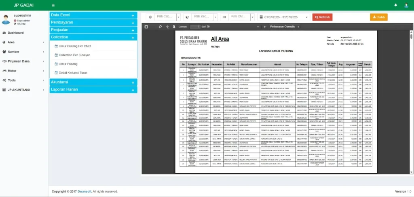Click the Nama konsumen column header
The height and width of the screenshot is (197, 414).
[249, 64]
